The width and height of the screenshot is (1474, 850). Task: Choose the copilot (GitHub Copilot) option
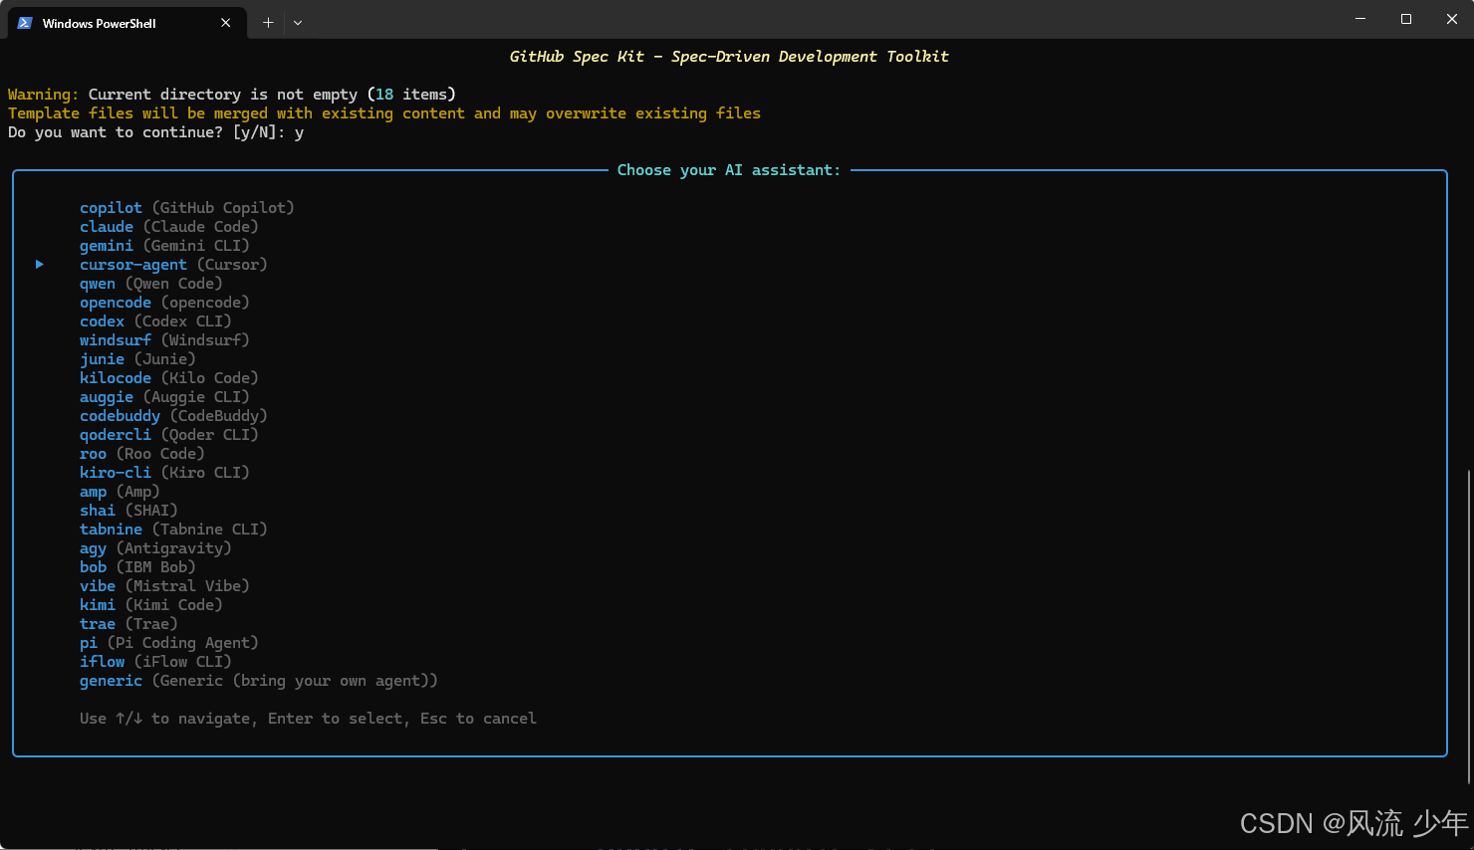(187, 208)
